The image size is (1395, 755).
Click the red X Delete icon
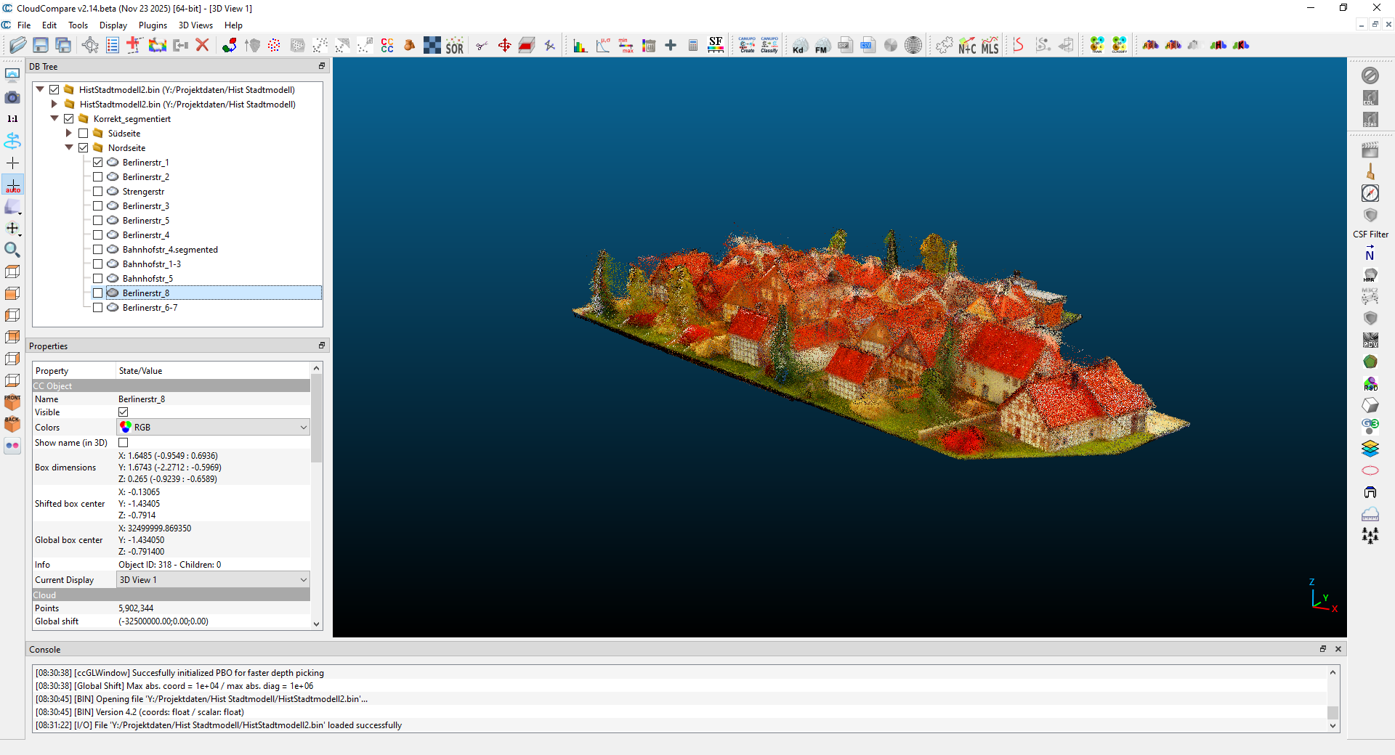click(203, 45)
